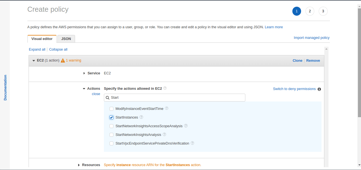Click the 'Create policy' heading
361x170 pixels.
pos(48,9)
